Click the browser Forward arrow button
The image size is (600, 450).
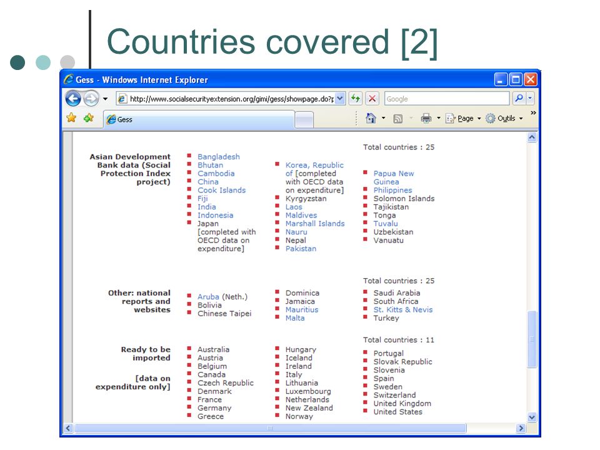91,99
